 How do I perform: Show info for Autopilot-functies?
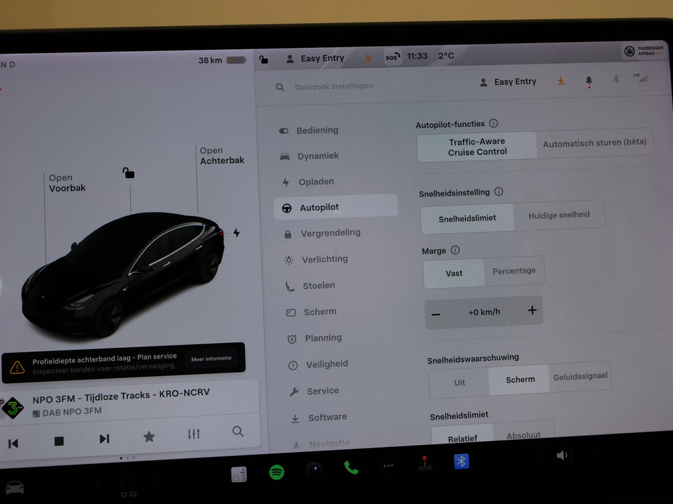(x=494, y=123)
